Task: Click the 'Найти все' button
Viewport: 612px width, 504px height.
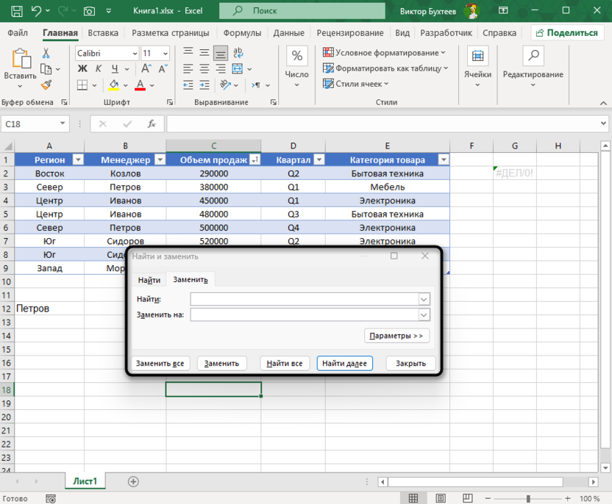Action: coord(285,363)
